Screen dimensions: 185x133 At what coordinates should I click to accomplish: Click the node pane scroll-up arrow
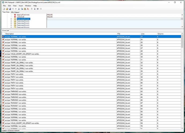click(182, 15)
